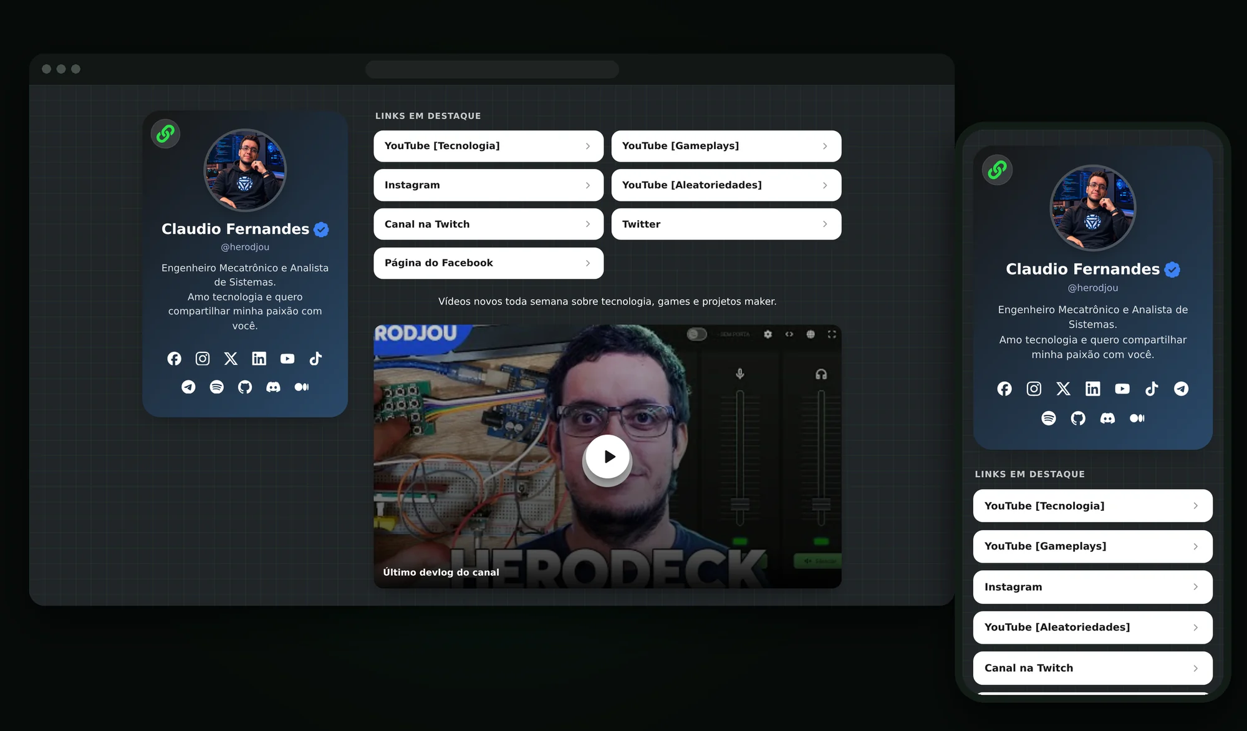The image size is (1247, 731).
Task: Open YouTube [Gameplays] in mobile preview
Action: coord(1093,546)
